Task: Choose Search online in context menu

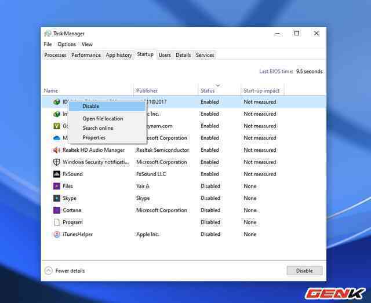Action: click(107, 128)
